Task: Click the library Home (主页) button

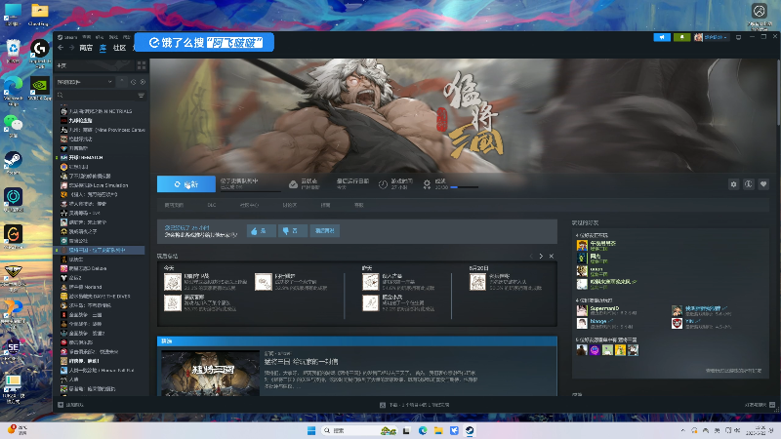Action: point(94,65)
